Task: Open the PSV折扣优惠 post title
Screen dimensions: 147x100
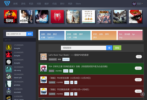Action: click(70, 78)
